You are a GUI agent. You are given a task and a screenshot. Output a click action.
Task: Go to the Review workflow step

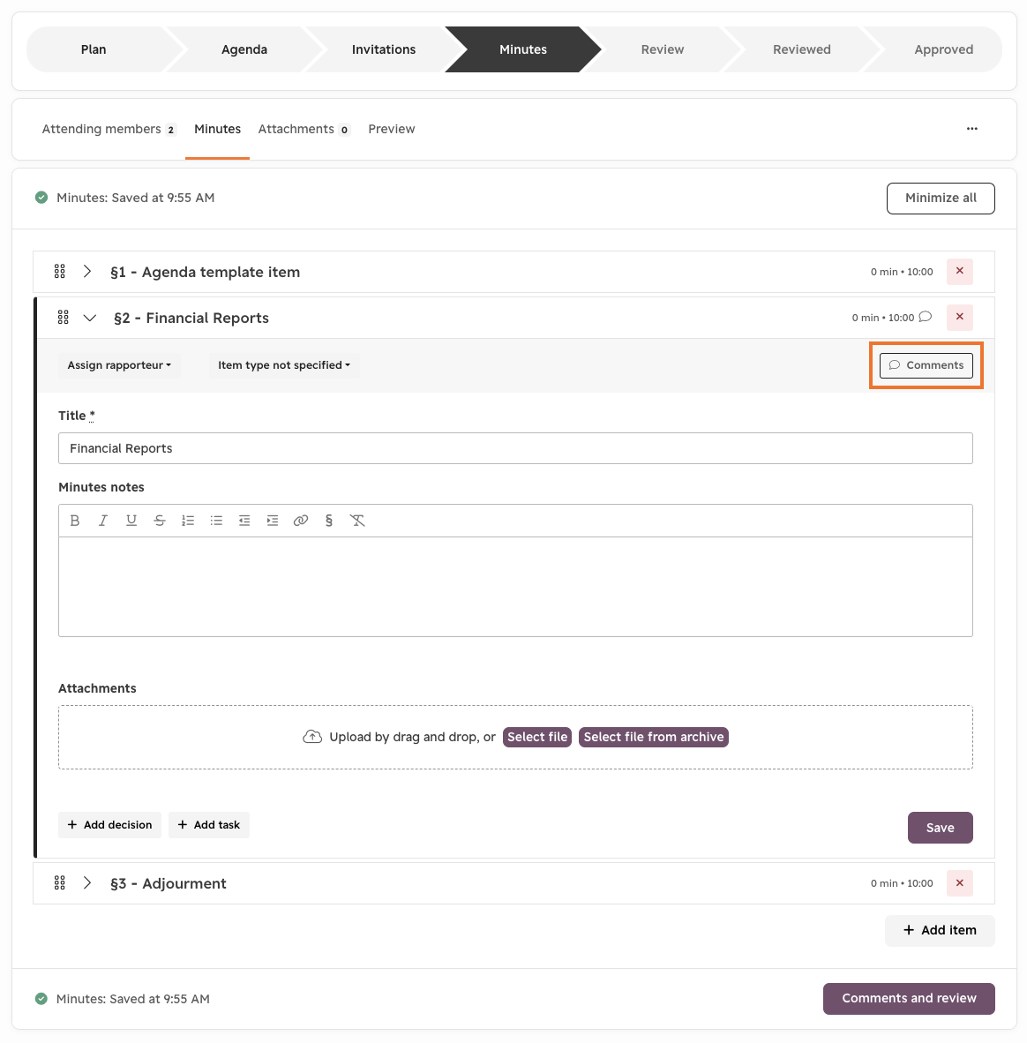[662, 49]
